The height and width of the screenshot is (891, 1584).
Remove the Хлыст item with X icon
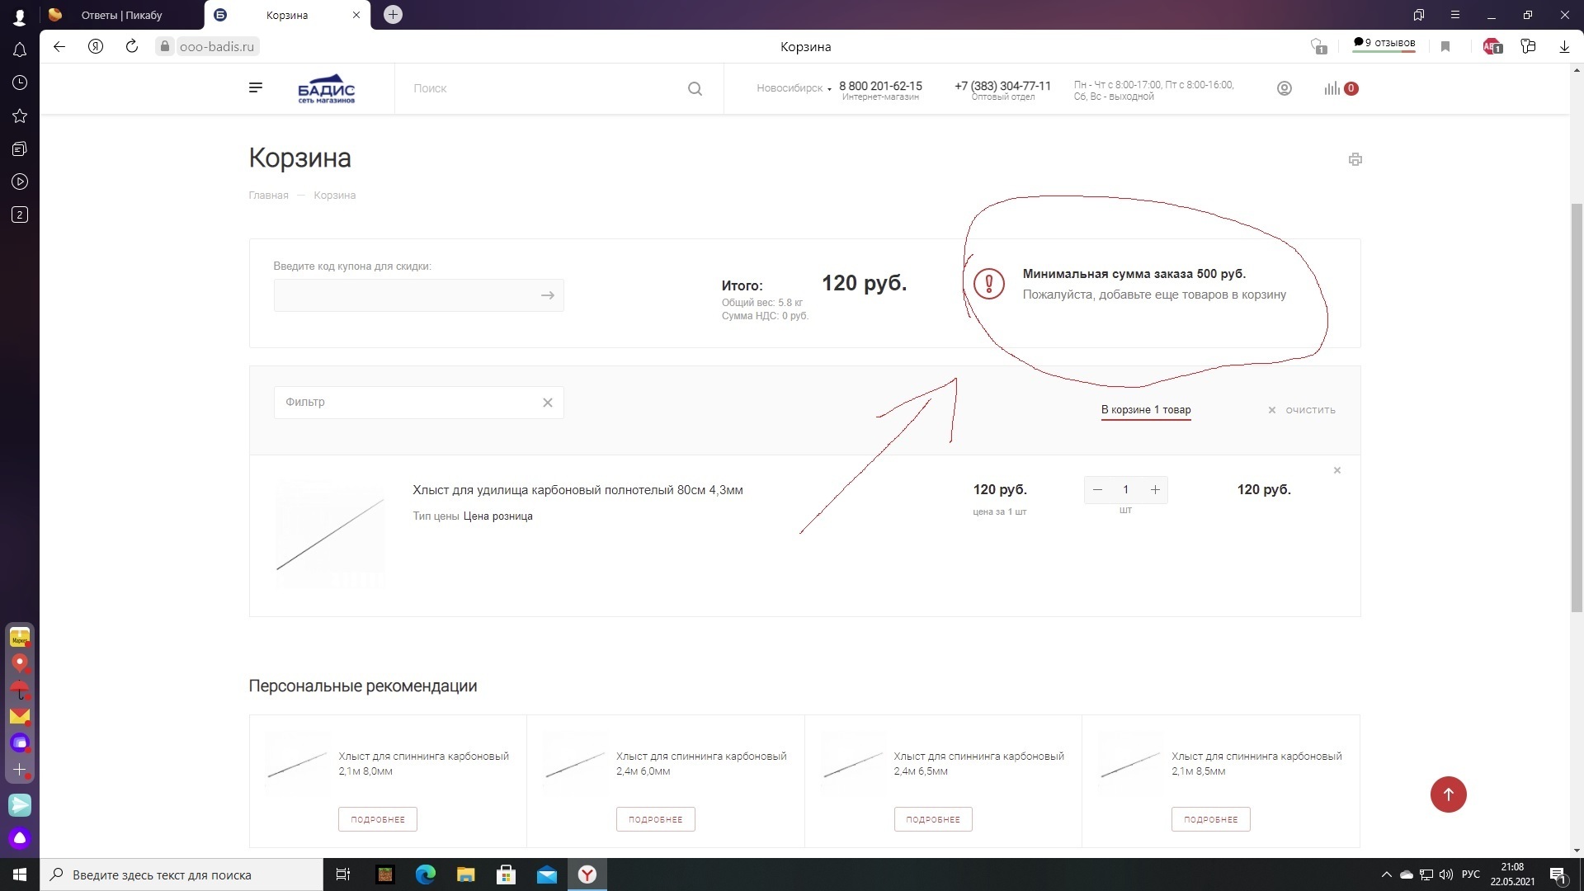point(1337,470)
